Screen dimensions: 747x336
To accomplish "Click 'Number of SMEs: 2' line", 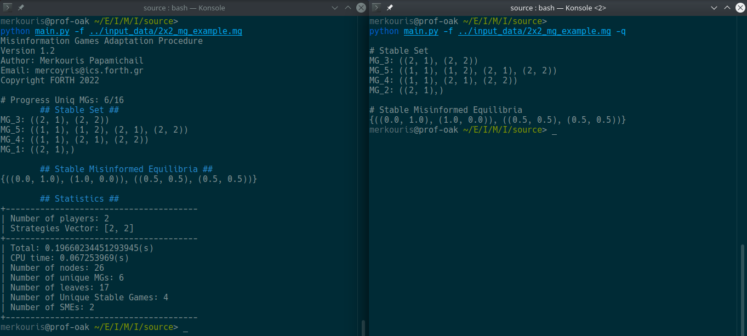I will [48, 307].
